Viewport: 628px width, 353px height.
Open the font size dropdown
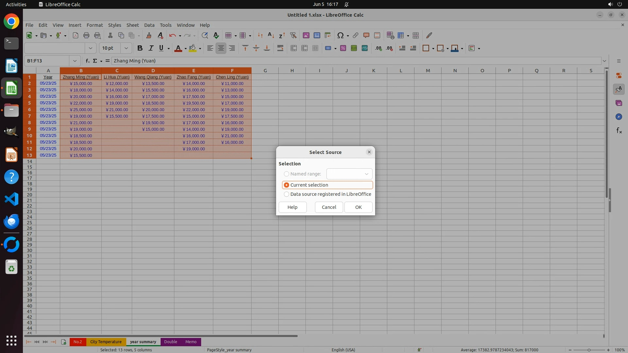click(126, 48)
